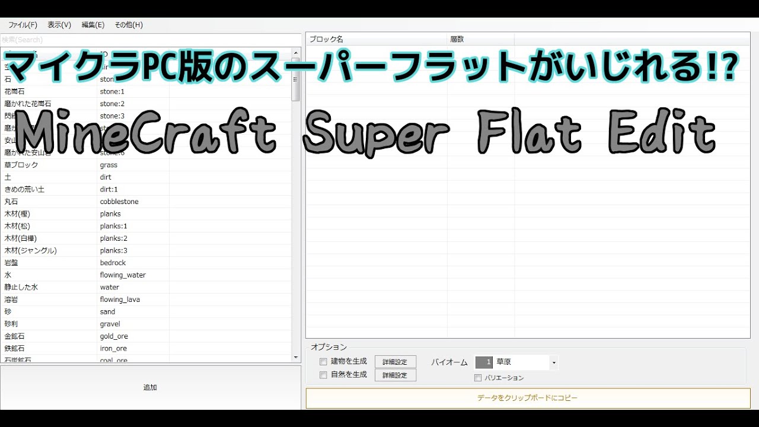
Task: Select the 溶岩 row
Action: [x=146, y=299]
